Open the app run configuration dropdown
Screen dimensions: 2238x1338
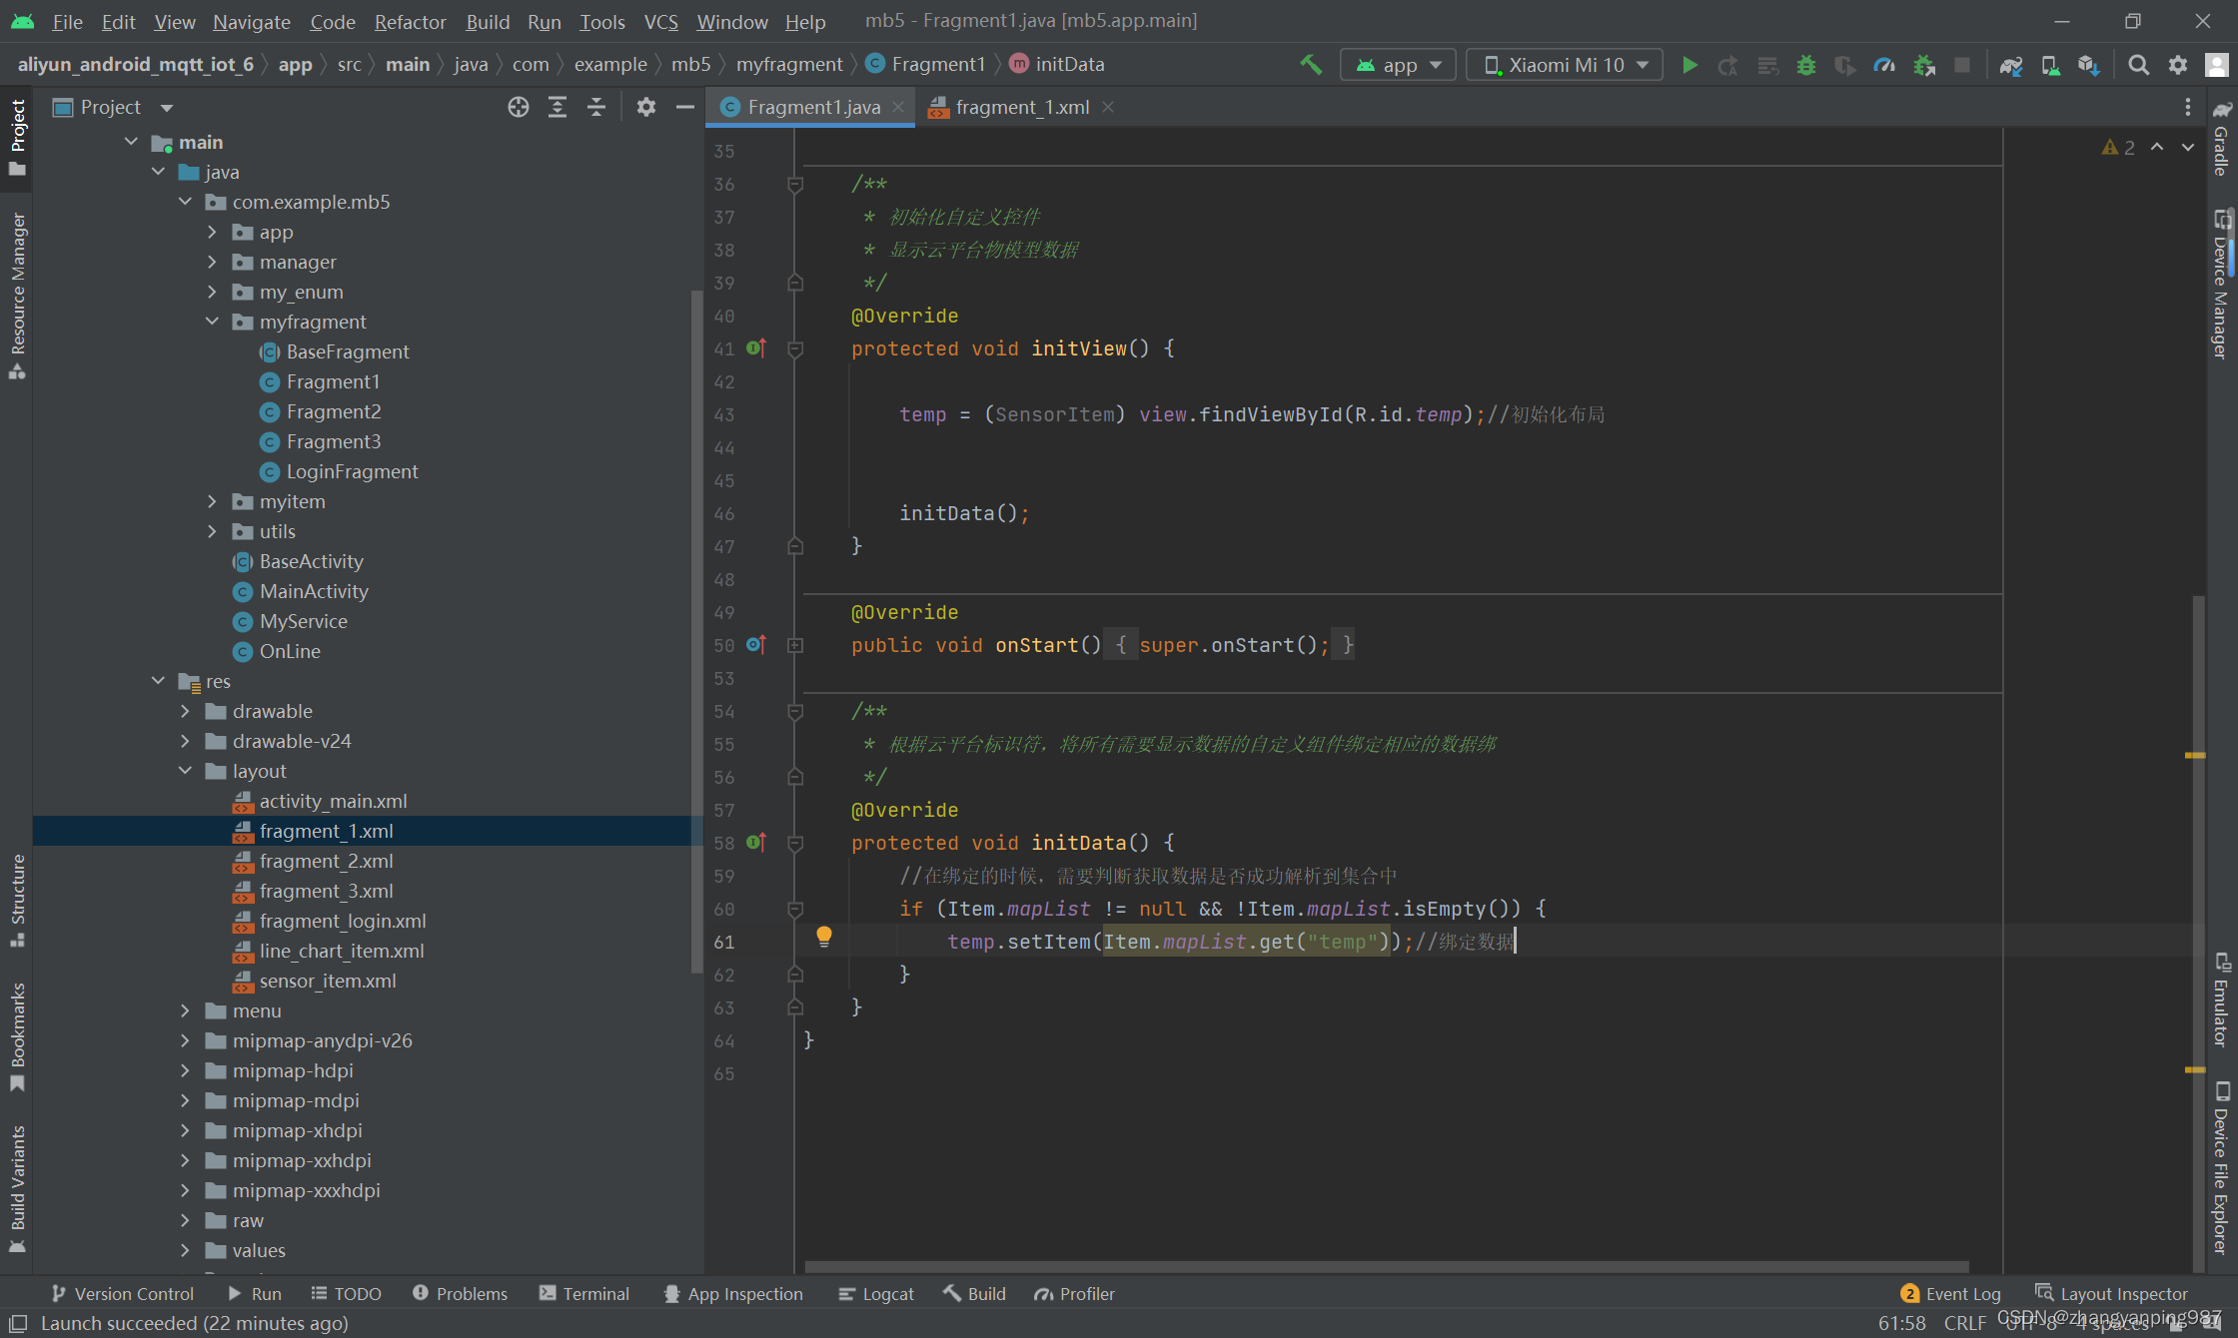[x=1398, y=65]
